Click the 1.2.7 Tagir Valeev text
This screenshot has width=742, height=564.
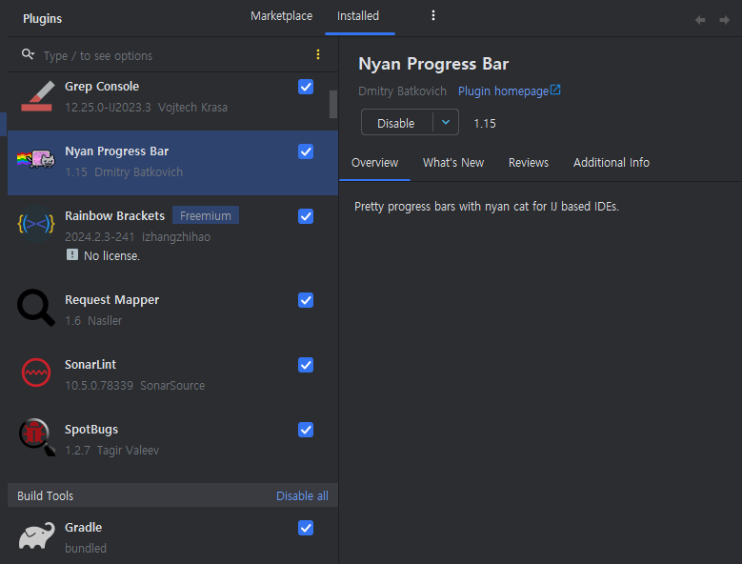click(112, 451)
